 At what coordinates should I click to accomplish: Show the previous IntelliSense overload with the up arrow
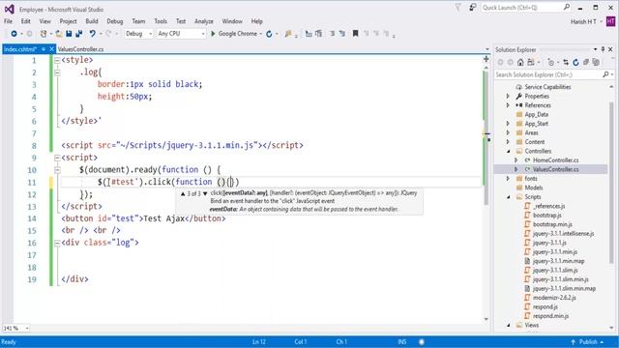point(183,193)
